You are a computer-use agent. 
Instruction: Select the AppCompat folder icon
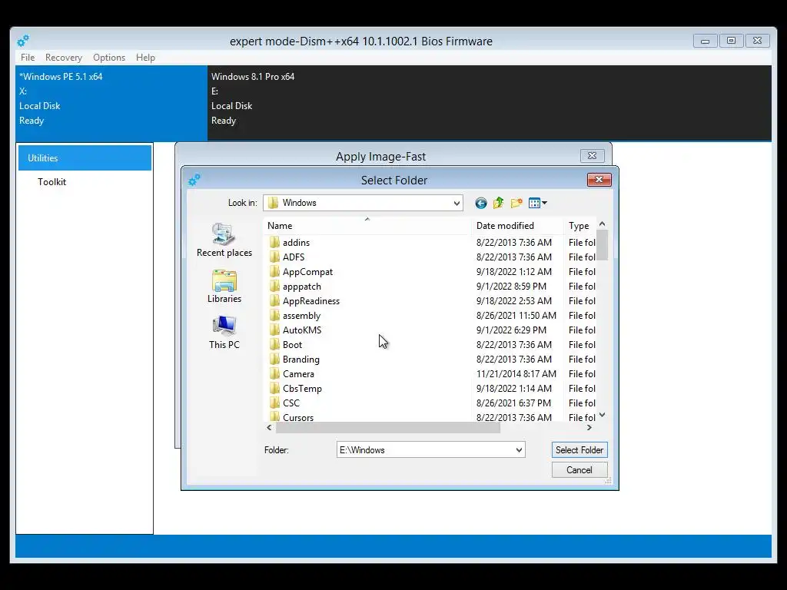click(274, 271)
